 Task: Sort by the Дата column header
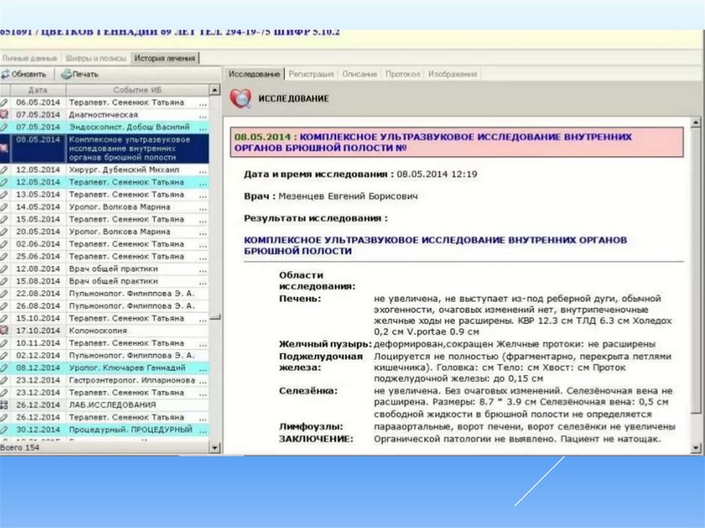coord(38,90)
